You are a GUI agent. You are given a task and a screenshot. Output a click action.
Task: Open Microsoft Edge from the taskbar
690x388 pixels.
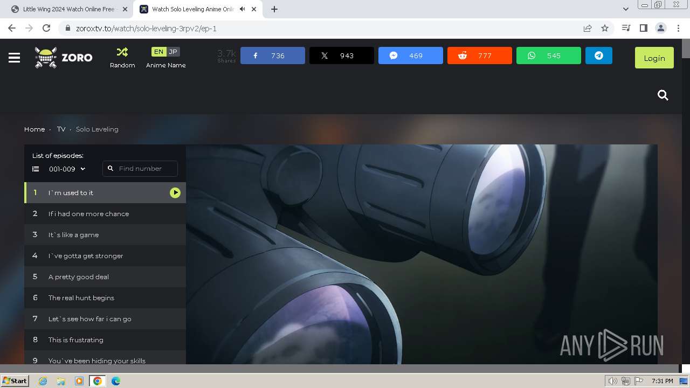[x=116, y=381]
